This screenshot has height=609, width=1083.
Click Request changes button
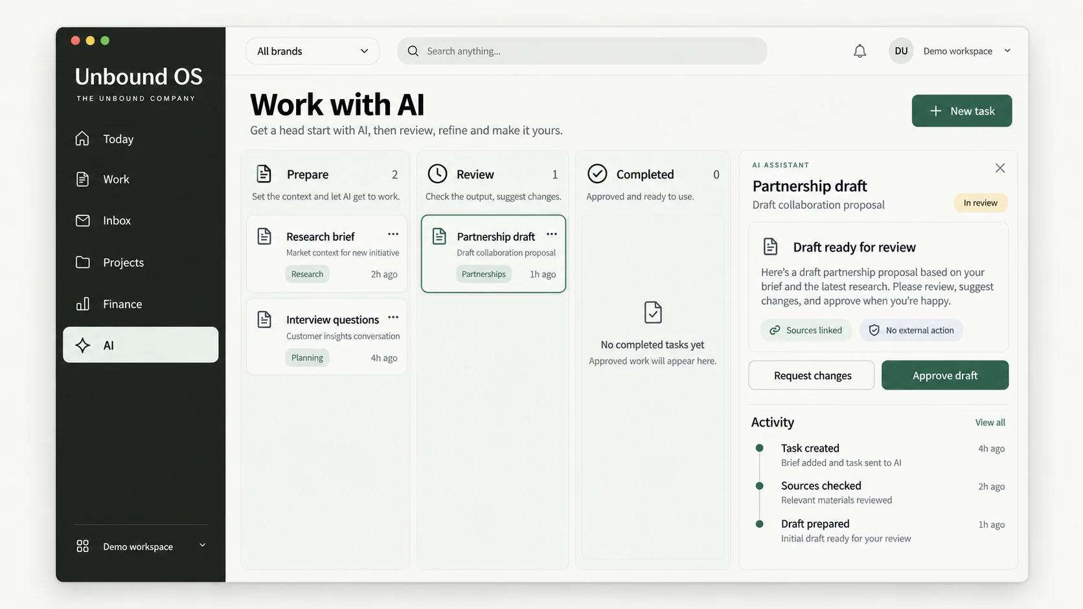812,375
